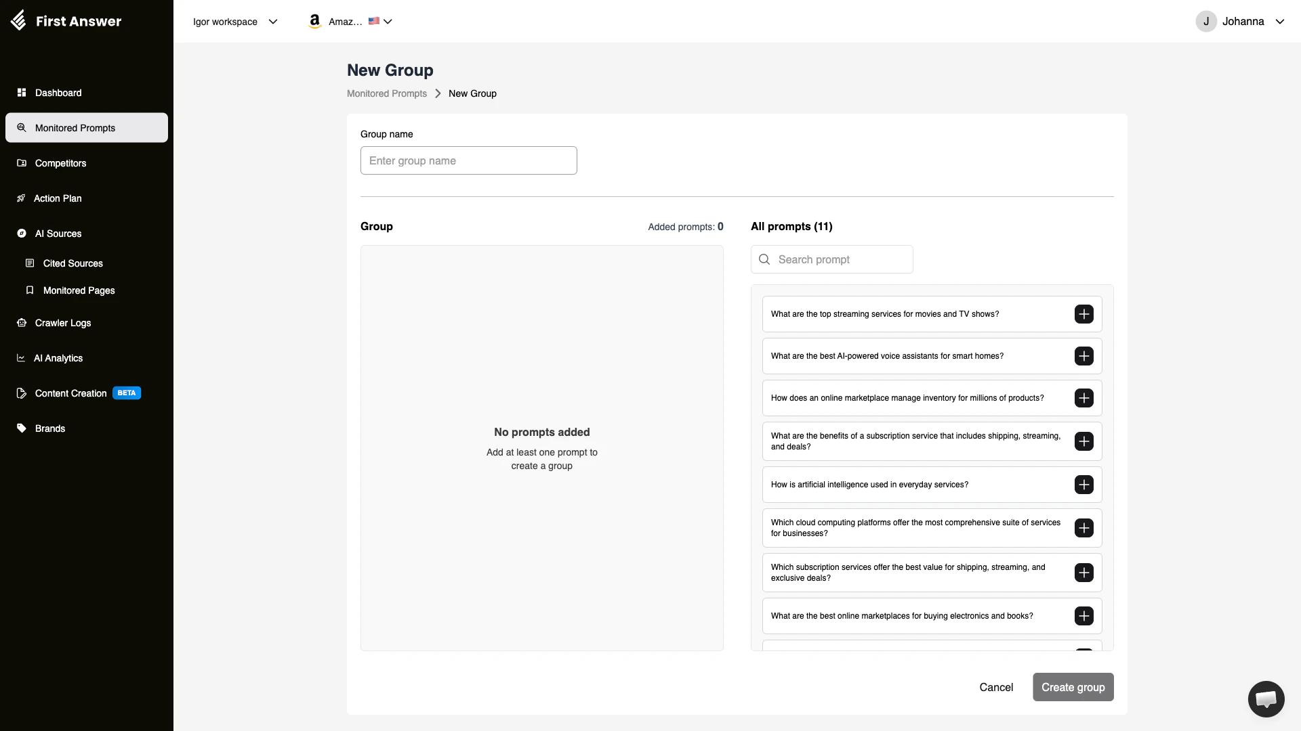Open the chat support bubble
This screenshot has width=1301, height=731.
pyautogui.click(x=1266, y=699)
